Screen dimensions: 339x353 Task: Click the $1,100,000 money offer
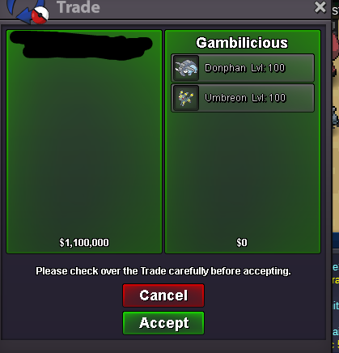coord(84,243)
